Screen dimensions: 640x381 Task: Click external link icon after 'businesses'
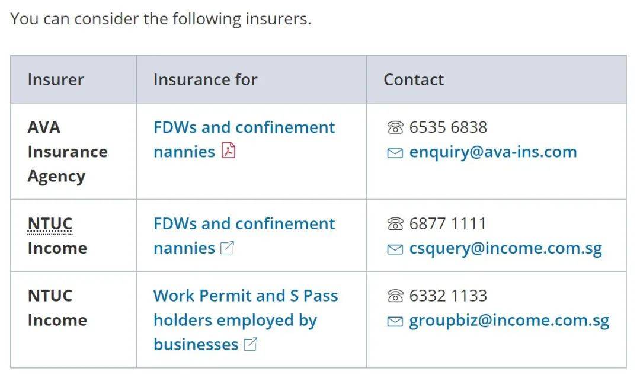tap(251, 344)
